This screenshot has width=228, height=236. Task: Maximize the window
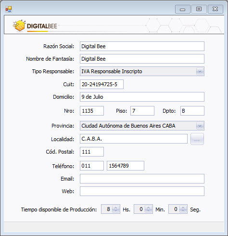[199, 9]
